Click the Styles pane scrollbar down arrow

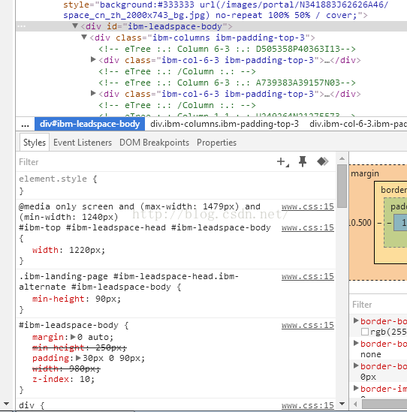coord(342,404)
